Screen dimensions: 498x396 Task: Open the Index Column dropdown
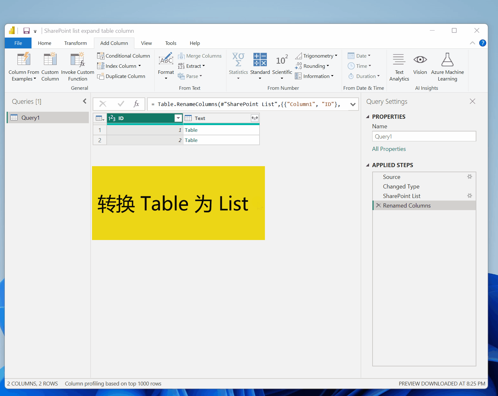[139, 66]
